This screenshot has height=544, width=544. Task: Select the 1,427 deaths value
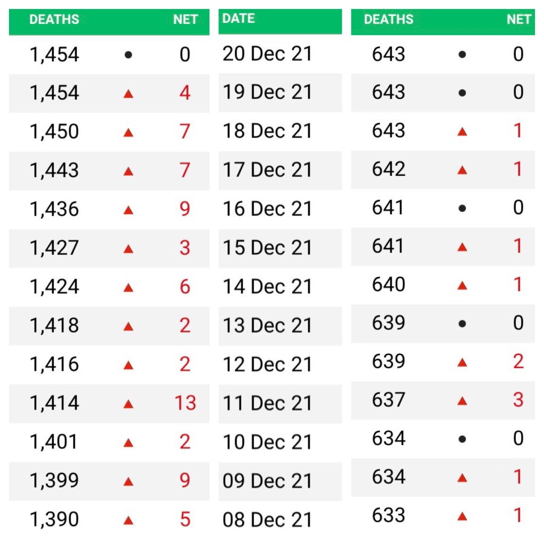[x=54, y=248]
